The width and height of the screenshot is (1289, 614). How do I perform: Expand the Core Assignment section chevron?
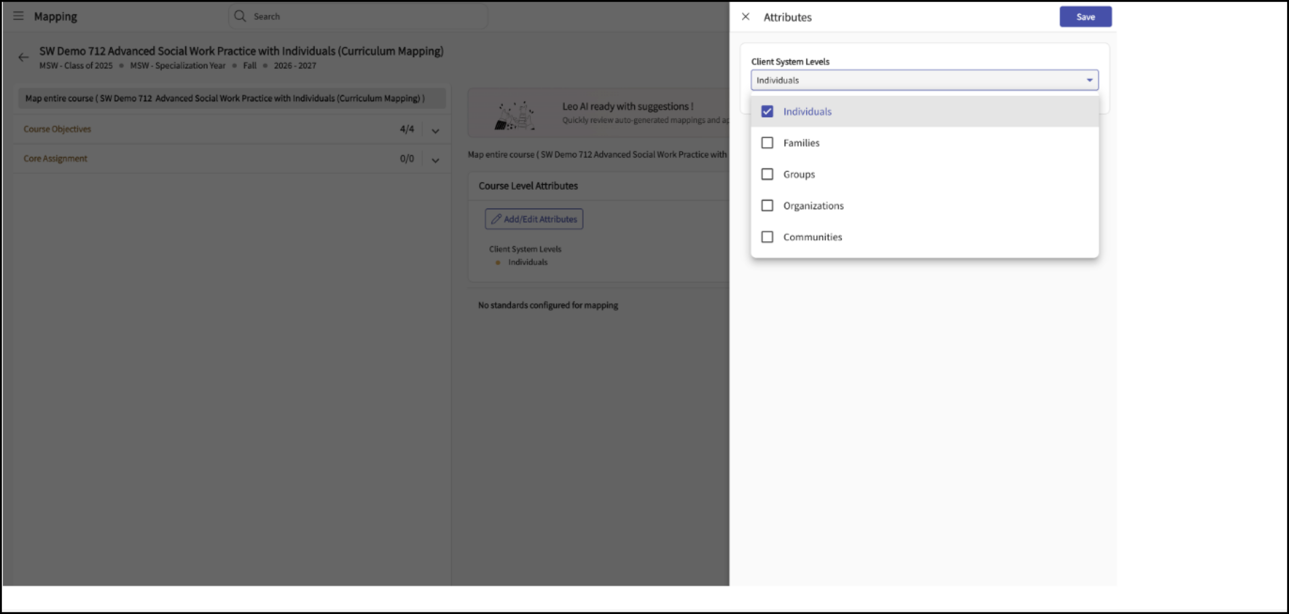click(x=435, y=161)
